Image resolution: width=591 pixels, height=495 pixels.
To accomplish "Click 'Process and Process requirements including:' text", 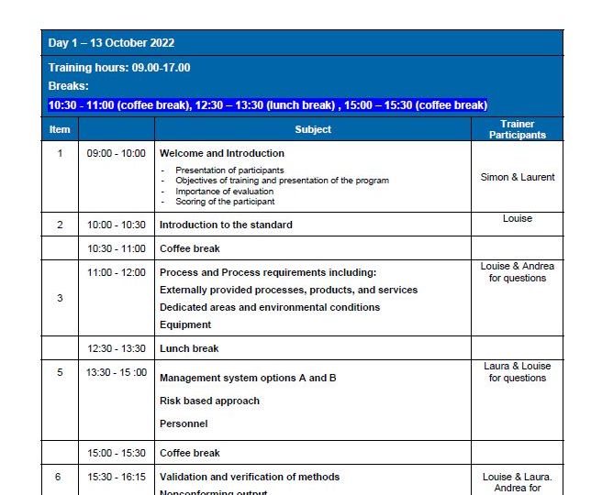I will click(x=268, y=272).
